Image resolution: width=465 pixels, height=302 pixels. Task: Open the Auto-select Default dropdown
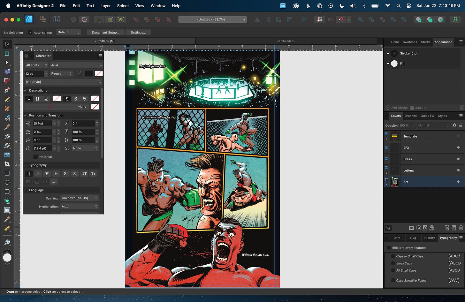click(x=69, y=32)
